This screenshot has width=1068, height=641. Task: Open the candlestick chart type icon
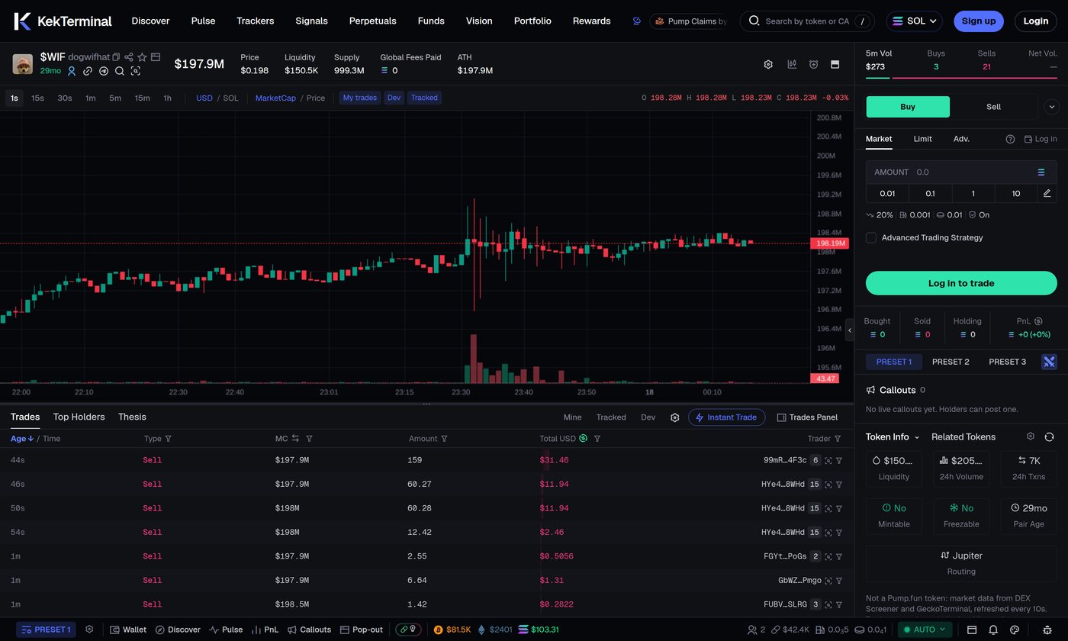(x=792, y=64)
